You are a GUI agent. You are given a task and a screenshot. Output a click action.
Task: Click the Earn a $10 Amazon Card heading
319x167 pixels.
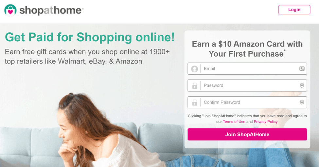[247, 49]
